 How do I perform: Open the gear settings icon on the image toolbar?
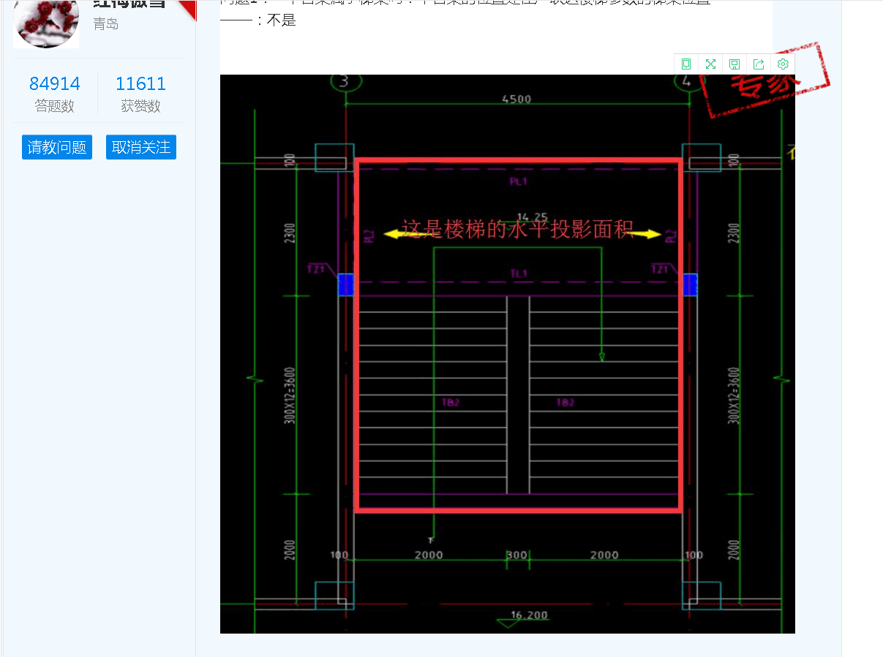(x=783, y=64)
